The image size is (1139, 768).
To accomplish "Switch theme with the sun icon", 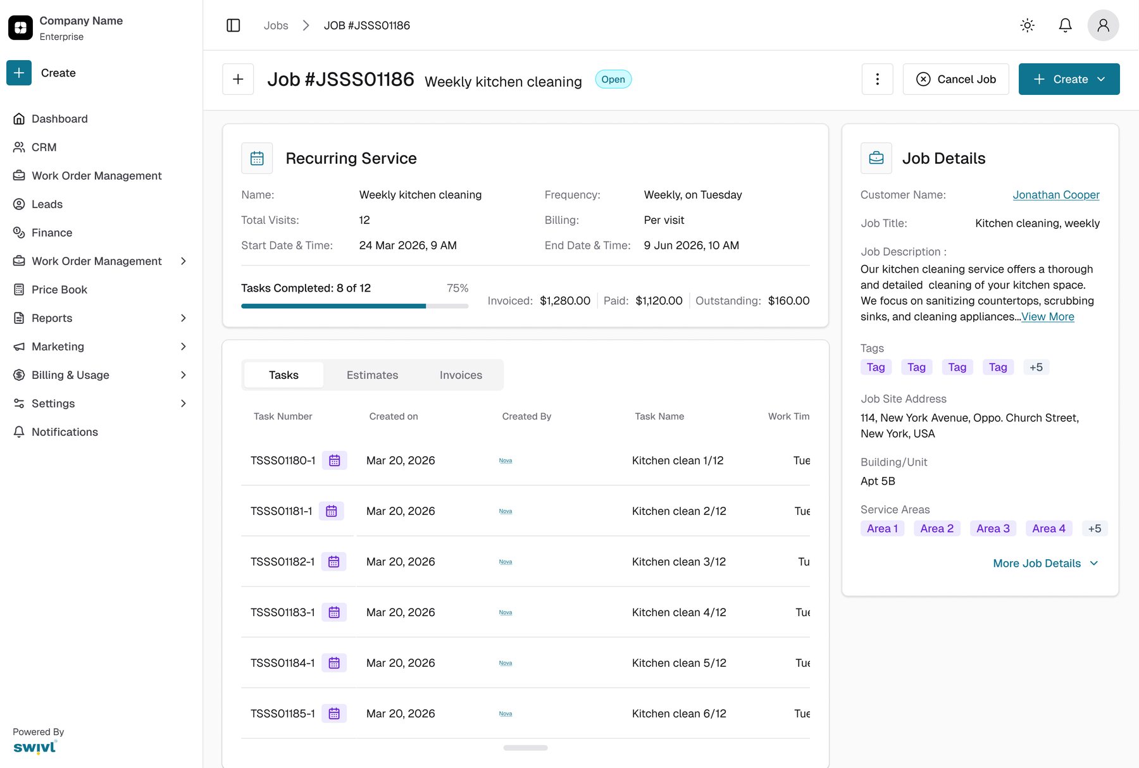I will click(x=1028, y=25).
